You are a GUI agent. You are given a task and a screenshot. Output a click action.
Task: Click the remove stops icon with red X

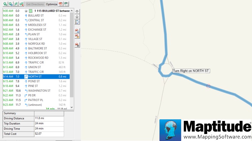tap(21, 4)
